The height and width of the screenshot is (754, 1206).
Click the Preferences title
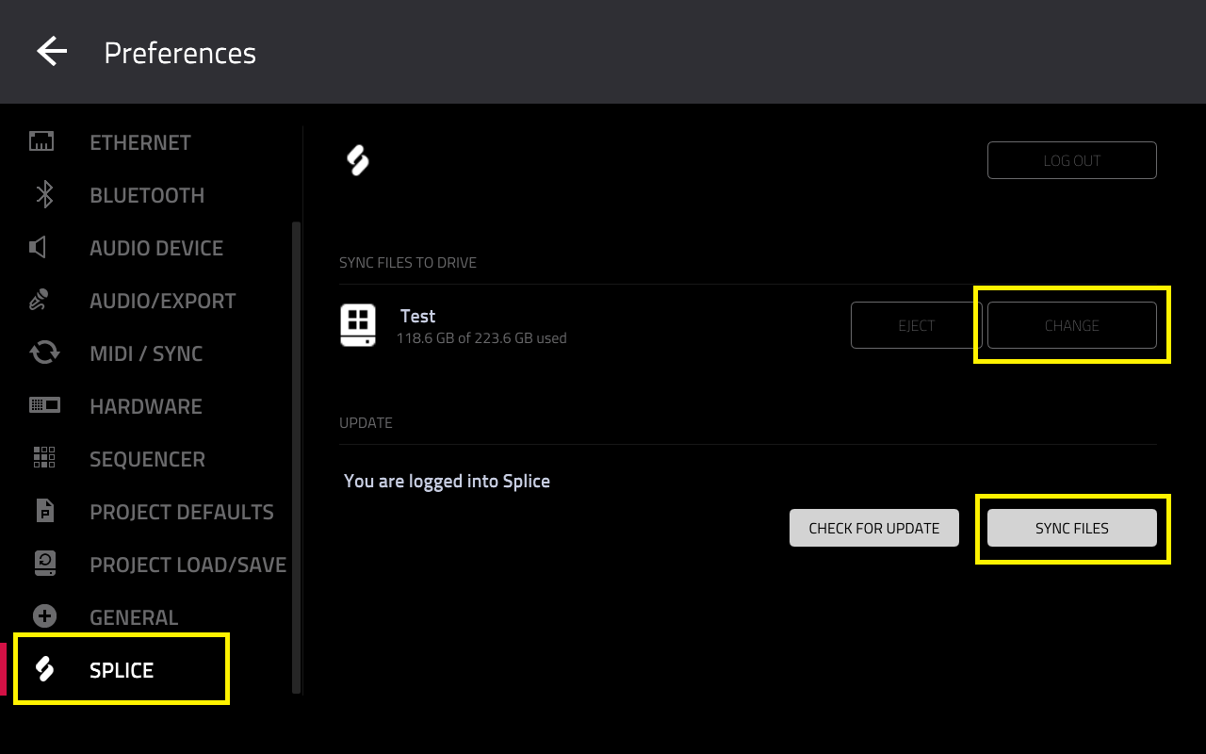coord(180,52)
